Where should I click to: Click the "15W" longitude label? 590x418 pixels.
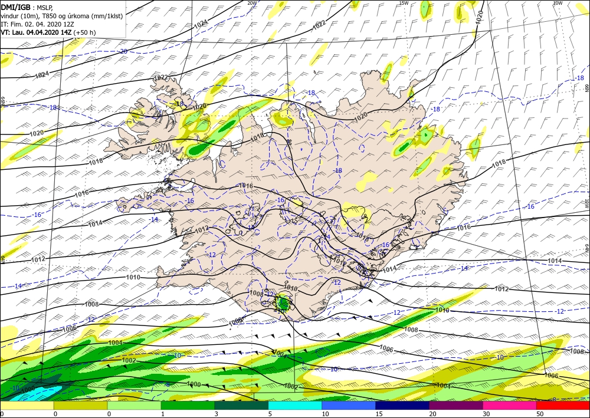tap(404, 3)
